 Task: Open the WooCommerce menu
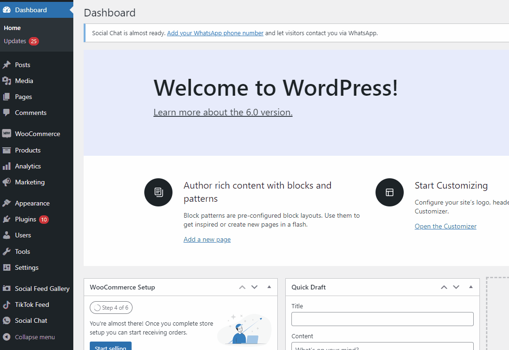(37, 134)
